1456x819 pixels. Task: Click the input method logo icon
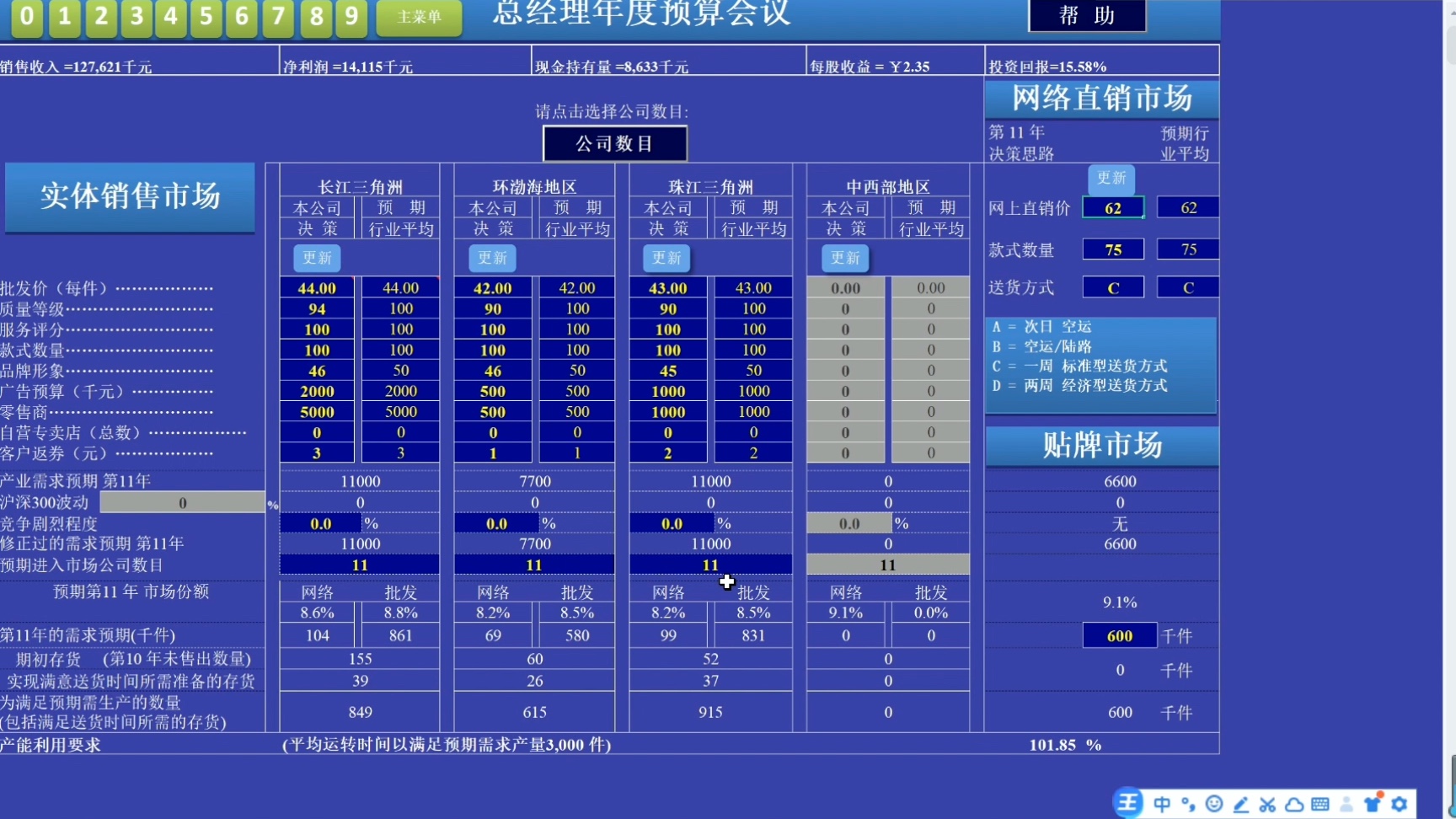[1128, 803]
